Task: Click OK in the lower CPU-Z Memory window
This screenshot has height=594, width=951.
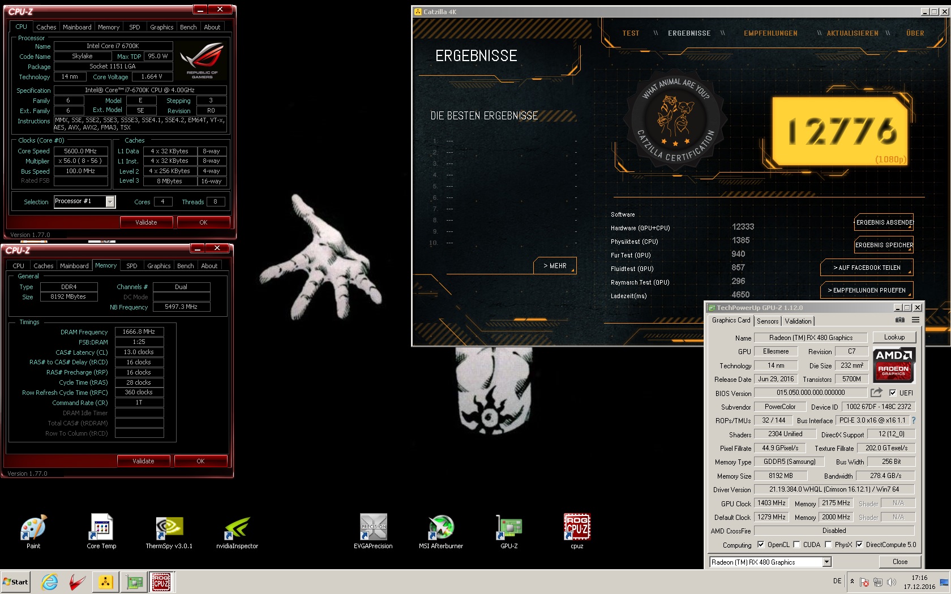Action: point(200,461)
